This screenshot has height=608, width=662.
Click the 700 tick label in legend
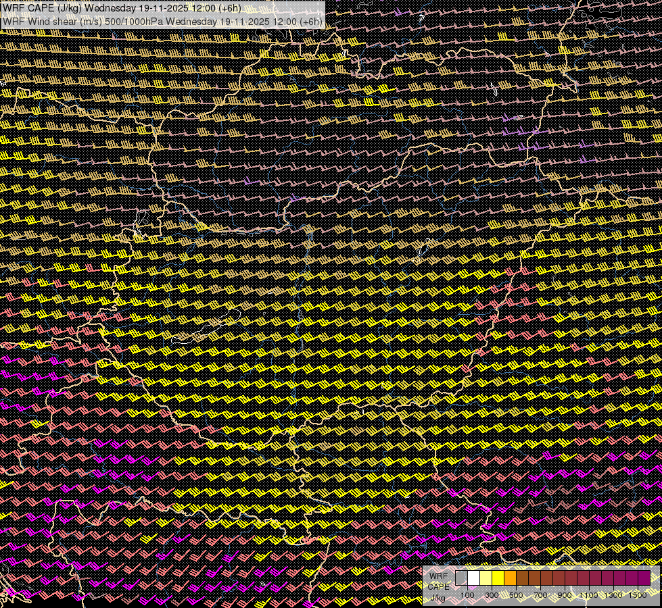[x=540, y=595]
